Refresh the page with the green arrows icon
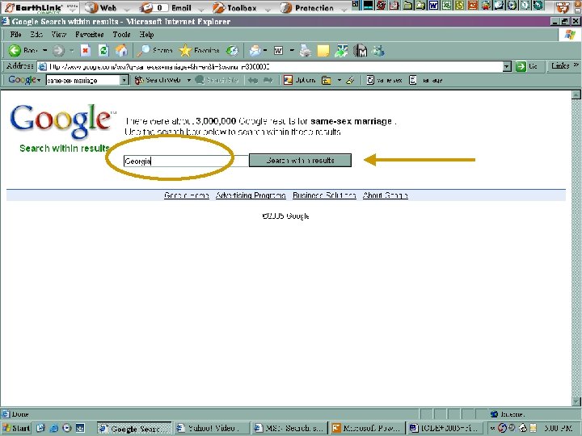The image size is (582, 436). click(x=103, y=50)
